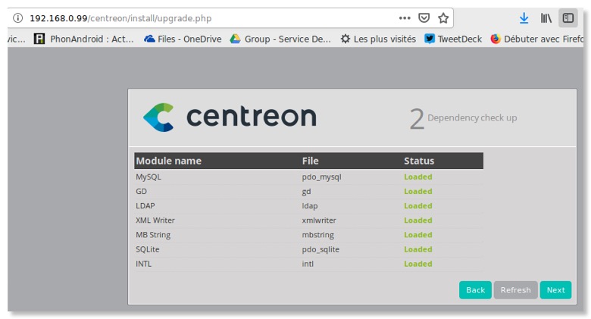Image resolution: width=591 pixels, height=319 pixels.
Task: Open the Firefox downloads panel
Action: (x=524, y=18)
